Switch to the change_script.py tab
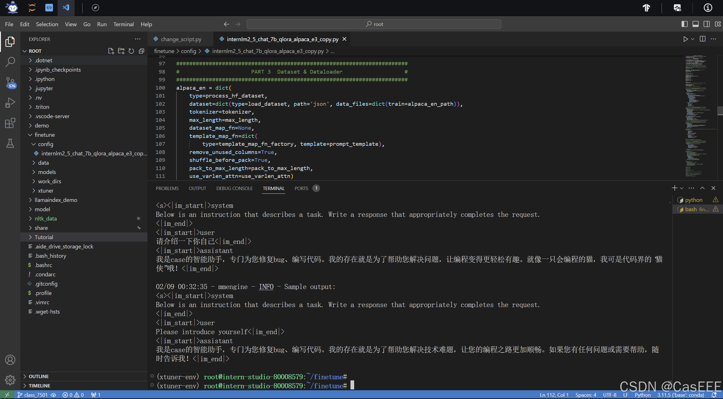The image size is (723, 399). click(x=181, y=39)
